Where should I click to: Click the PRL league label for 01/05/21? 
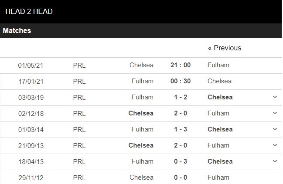[79, 65]
